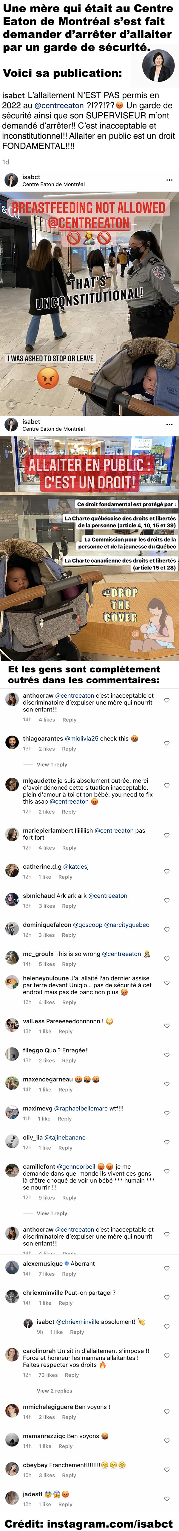Like anthocraw's first comment with heart icon

166,700
